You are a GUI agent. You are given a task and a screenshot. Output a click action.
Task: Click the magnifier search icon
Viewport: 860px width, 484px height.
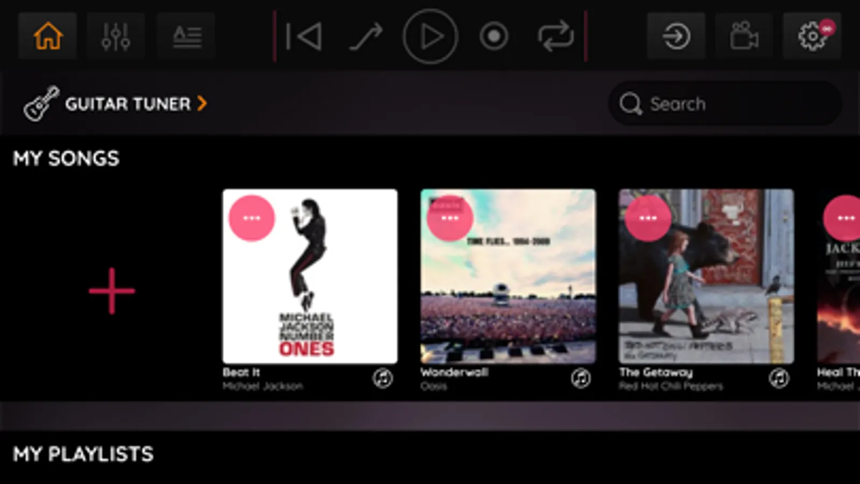click(x=631, y=104)
